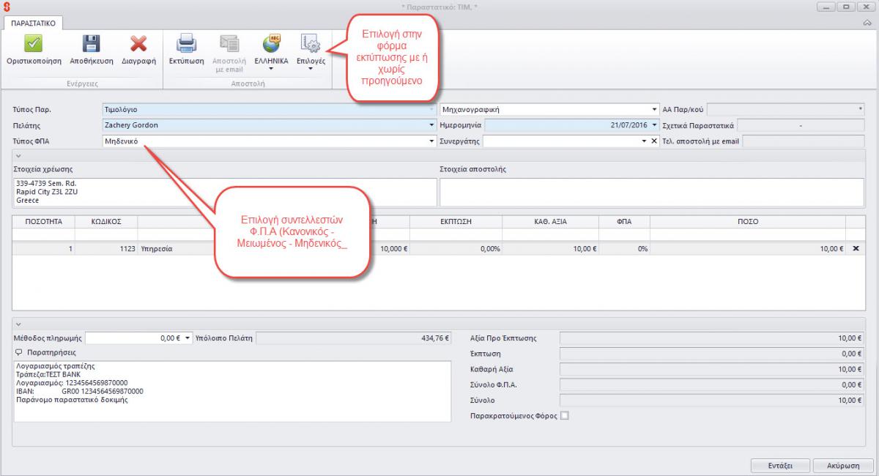Click the Τελ. αποστολή με email field
The height and width of the screenshot is (476, 879).
[804, 141]
